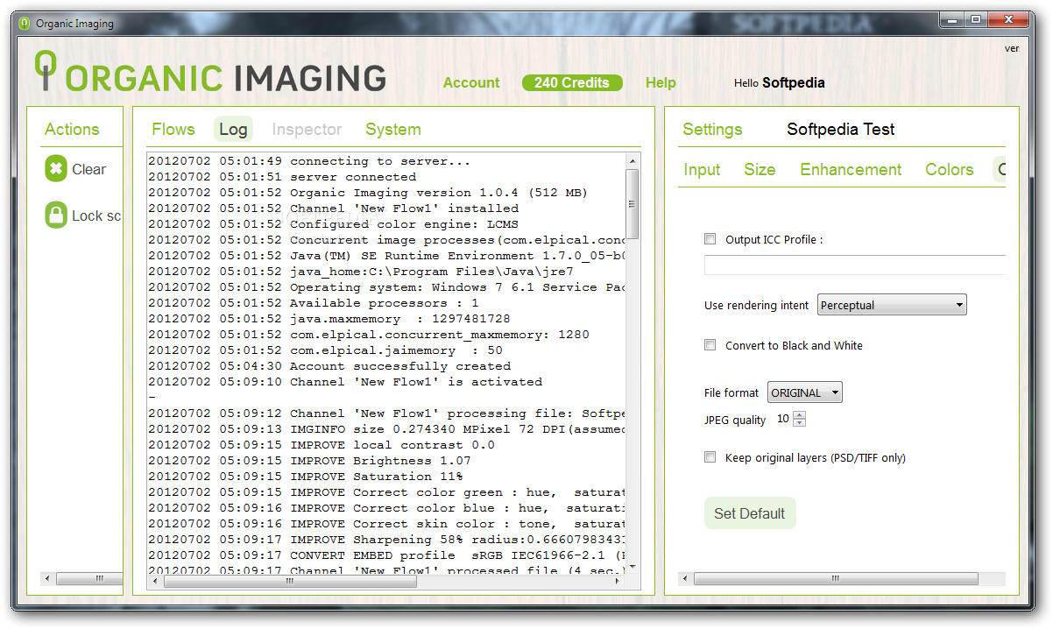
Task: Open the File format ORIGINAL dropdown
Action: (804, 392)
